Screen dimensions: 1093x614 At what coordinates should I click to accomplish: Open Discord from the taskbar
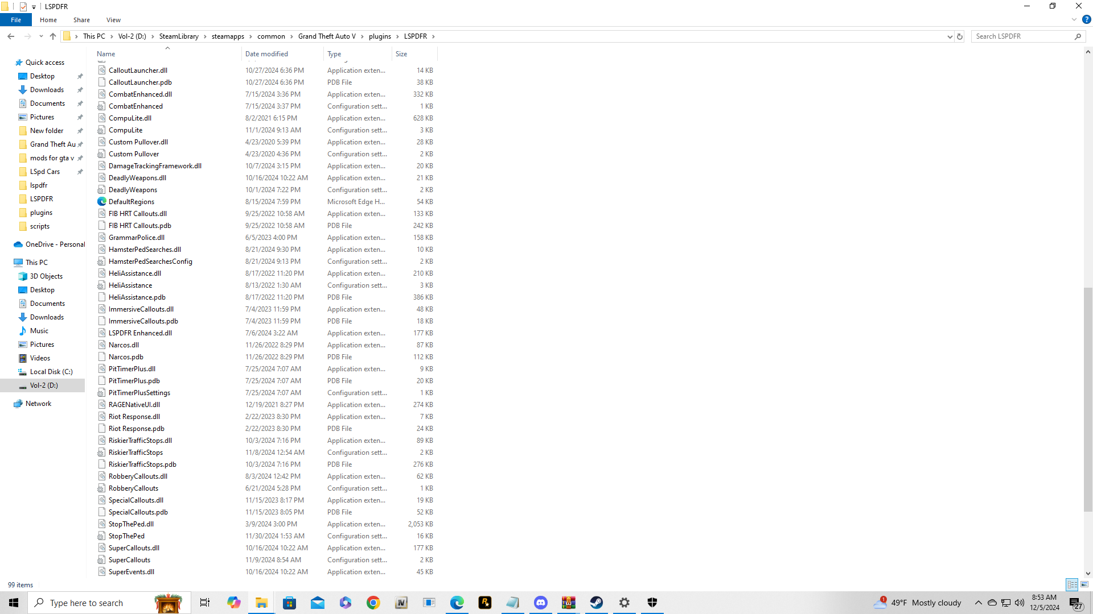(x=541, y=603)
